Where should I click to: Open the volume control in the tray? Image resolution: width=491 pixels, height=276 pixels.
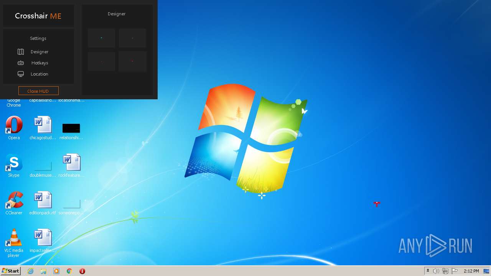coord(436,271)
